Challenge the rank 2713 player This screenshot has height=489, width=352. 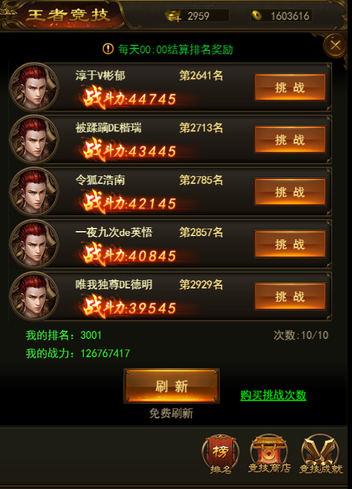tap(290, 140)
